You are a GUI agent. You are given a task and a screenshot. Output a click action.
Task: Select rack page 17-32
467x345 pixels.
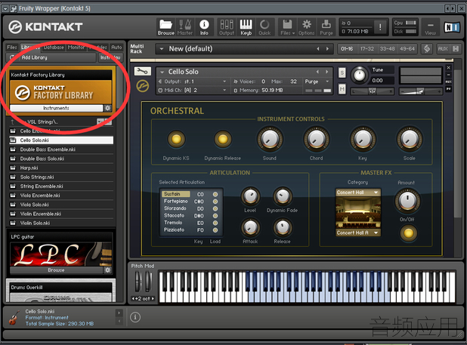point(366,48)
